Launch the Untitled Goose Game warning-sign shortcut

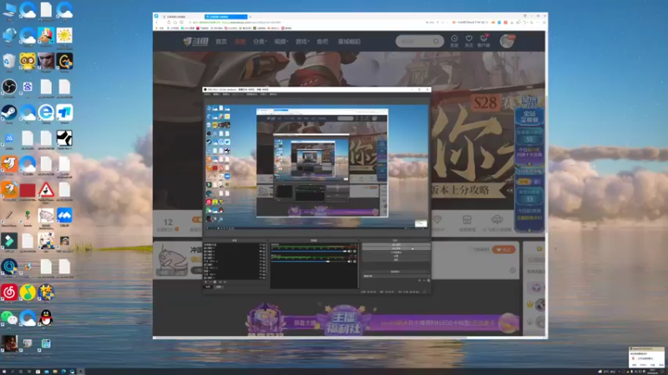click(x=46, y=190)
